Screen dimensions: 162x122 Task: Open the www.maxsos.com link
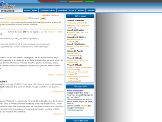[x=75, y=110]
